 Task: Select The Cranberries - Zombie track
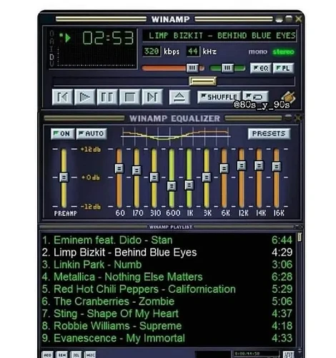click(167, 301)
